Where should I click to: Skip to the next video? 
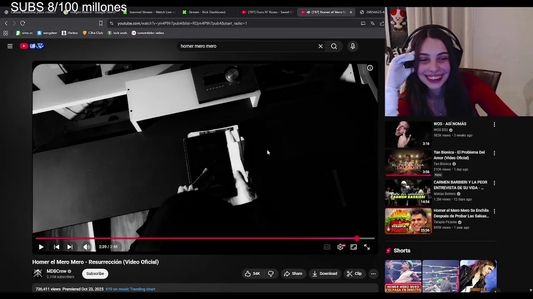point(70,247)
